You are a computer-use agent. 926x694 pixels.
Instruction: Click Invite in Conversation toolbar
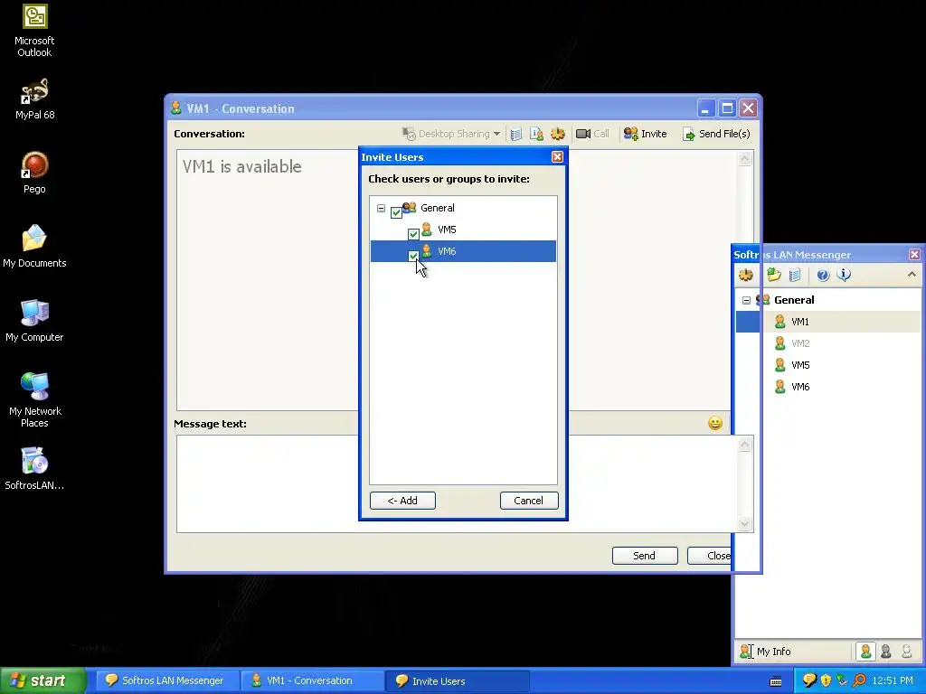[646, 134]
